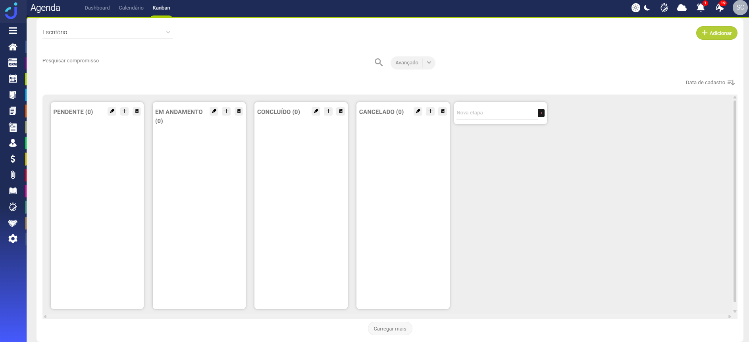Screen dimensions: 749x342
Task: Click the Carregar mais button
Action: pyautogui.click(x=390, y=329)
